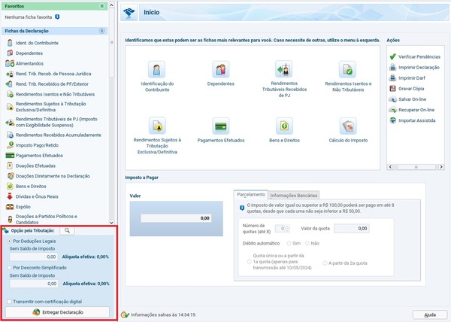Click the Imprimir Darf icon
The image size is (451, 322).
point(392,78)
